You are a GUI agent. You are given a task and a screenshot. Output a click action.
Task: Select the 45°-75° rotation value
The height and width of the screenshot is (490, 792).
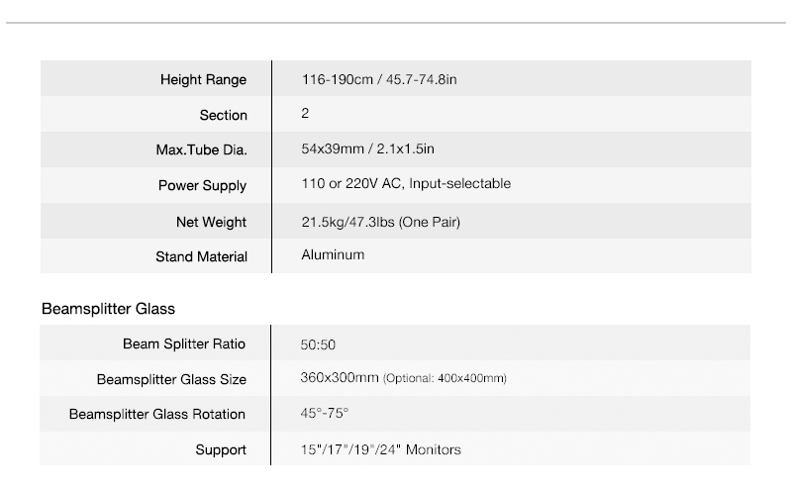325,414
